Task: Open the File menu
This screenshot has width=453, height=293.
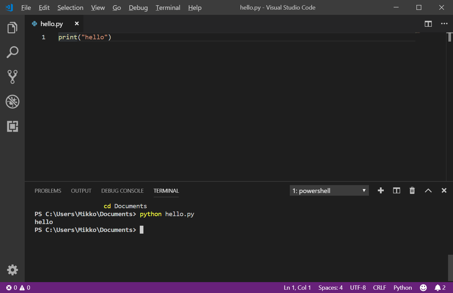Action: pyautogui.click(x=26, y=8)
